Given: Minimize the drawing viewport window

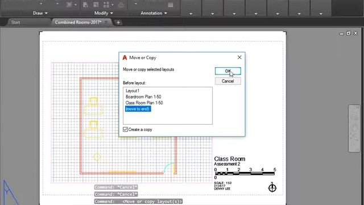Looking at the screenshot, I should [x=341, y=34].
